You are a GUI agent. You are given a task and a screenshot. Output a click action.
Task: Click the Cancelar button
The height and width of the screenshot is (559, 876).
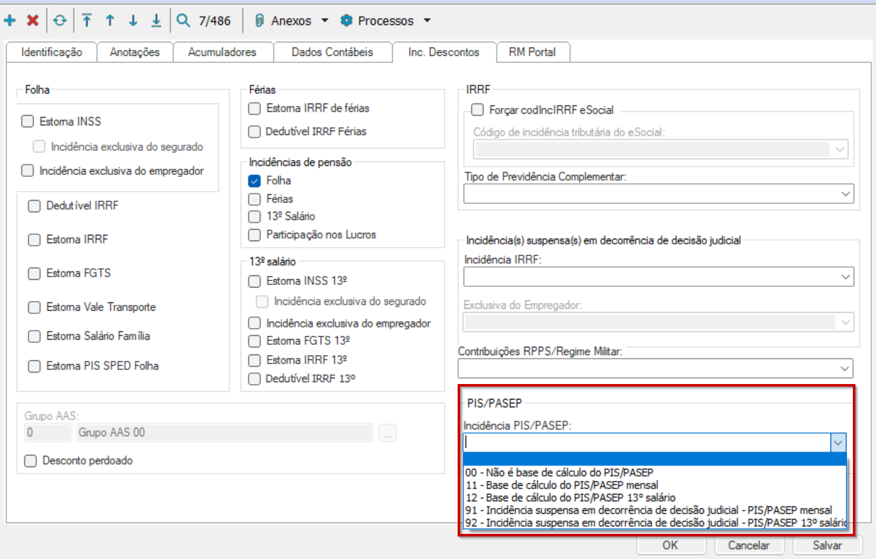point(749,545)
